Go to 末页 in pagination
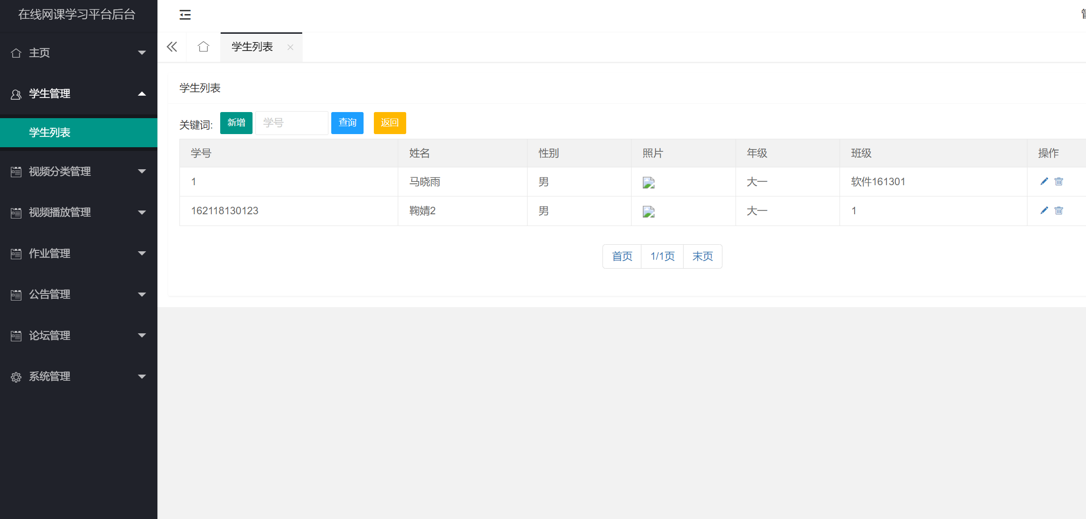Image resolution: width=1086 pixels, height=519 pixels. click(702, 256)
